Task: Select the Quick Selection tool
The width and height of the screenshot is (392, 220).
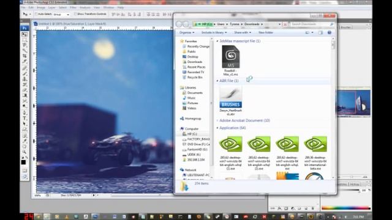Action: pos(24,50)
